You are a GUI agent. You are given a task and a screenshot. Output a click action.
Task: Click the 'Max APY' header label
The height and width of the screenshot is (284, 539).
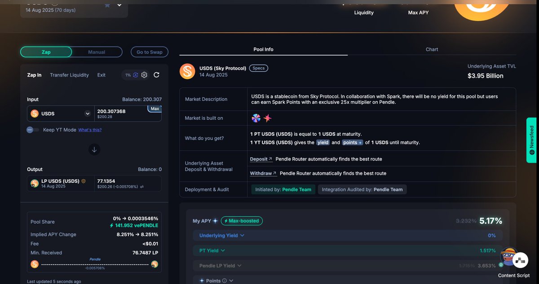click(x=418, y=13)
